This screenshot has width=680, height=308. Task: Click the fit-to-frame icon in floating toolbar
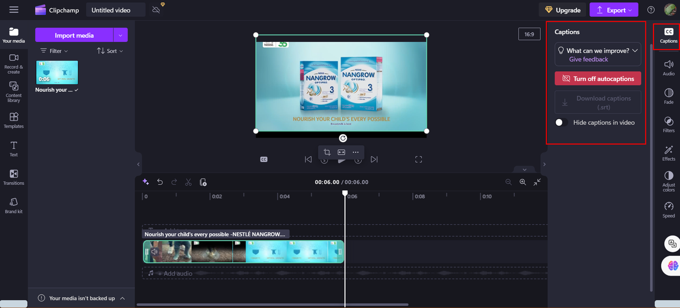342,152
